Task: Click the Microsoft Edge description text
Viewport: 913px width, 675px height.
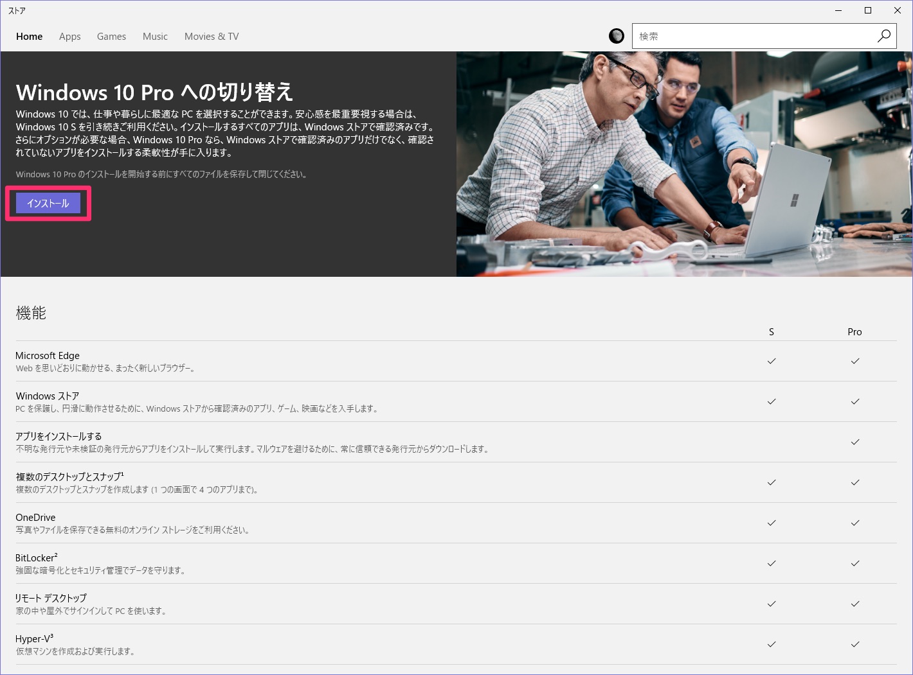Action: (x=105, y=369)
